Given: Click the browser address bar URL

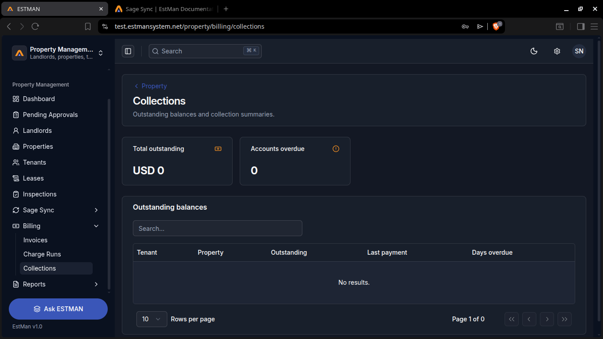Looking at the screenshot, I should click(189, 26).
